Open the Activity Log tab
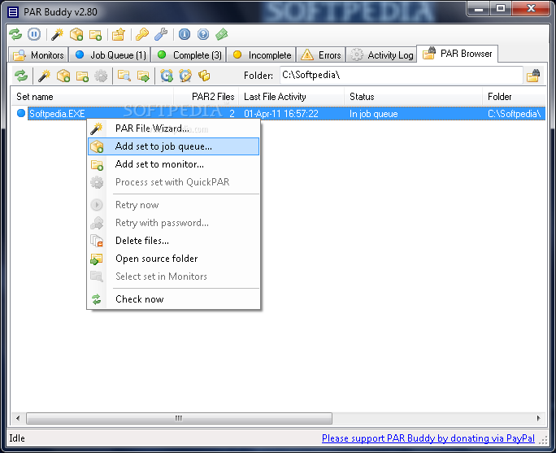The height and width of the screenshot is (453, 556). click(x=381, y=55)
